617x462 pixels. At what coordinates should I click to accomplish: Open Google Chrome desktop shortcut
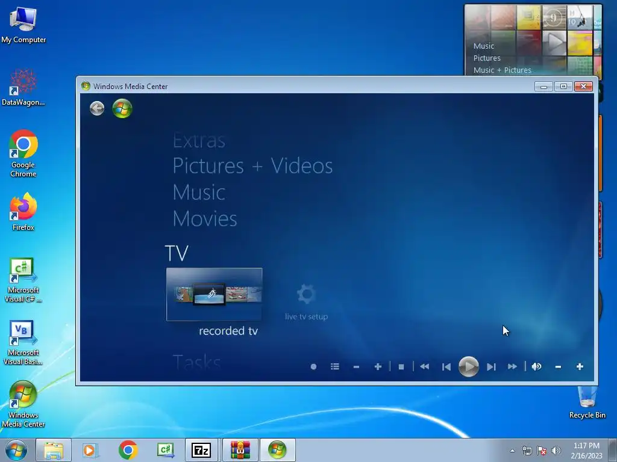coord(23,153)
